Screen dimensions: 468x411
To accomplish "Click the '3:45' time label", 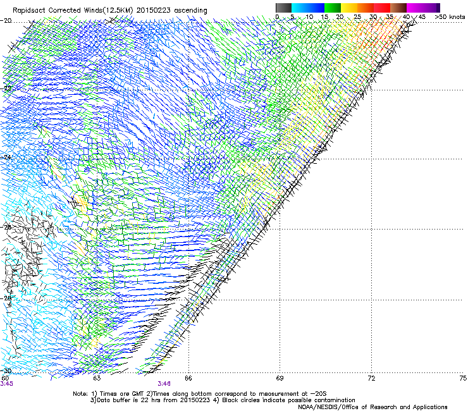I will pyautogui.click(x=6, y=384).
